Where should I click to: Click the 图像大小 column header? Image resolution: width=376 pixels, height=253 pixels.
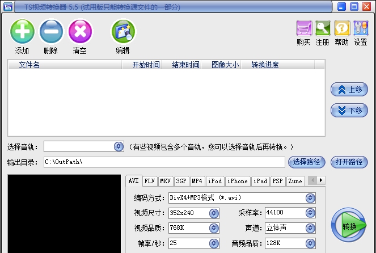point(221,65)
